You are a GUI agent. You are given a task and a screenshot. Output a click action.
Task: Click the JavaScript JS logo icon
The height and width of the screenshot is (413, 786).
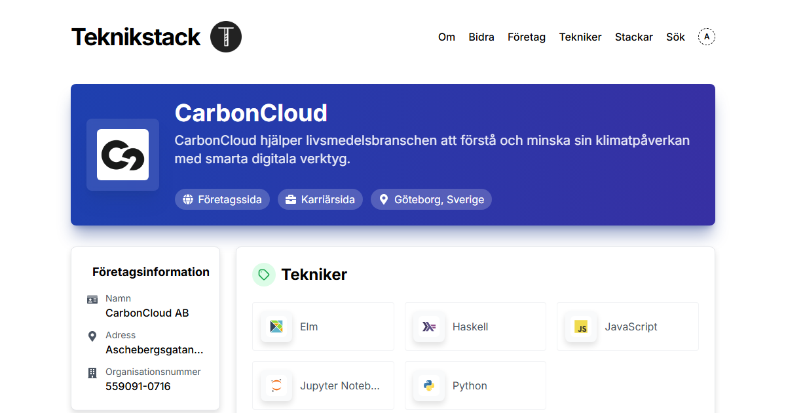tap(581, 326)
